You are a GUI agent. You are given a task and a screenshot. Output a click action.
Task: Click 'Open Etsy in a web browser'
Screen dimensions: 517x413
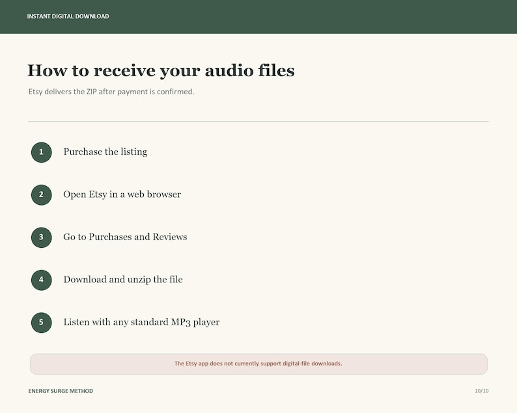122,194
